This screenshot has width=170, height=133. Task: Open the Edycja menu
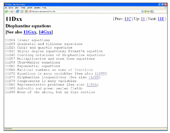pos(11,8)
